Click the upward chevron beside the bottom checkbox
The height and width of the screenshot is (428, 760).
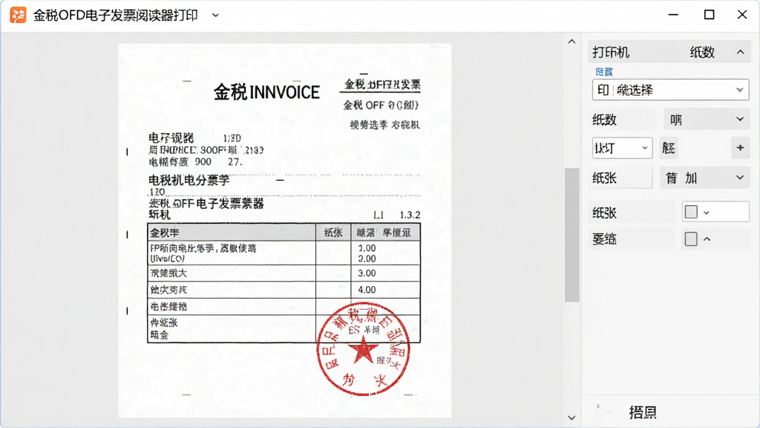pos(707,239)
